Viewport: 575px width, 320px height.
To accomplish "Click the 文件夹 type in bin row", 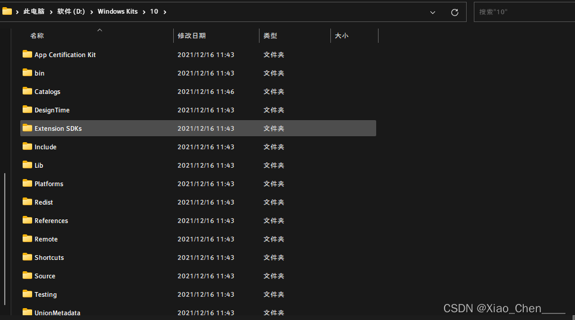I will point(274,73).
